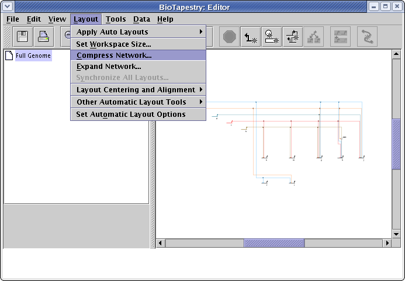The width and height of the screenshot is (405, 281).
Task: Click Expand Network menu entry
Action: point(109,67)
